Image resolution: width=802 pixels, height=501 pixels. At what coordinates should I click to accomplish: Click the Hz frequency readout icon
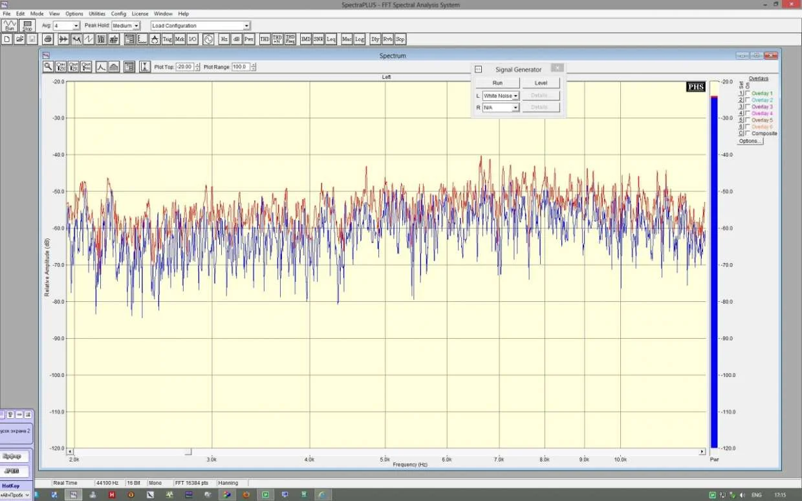(x=224, y=39)
